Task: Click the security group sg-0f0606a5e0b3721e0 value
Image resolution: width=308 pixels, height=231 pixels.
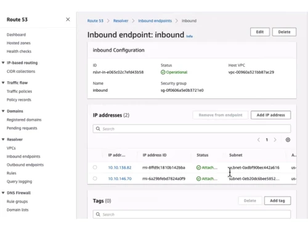Action: tap(182, 91)
